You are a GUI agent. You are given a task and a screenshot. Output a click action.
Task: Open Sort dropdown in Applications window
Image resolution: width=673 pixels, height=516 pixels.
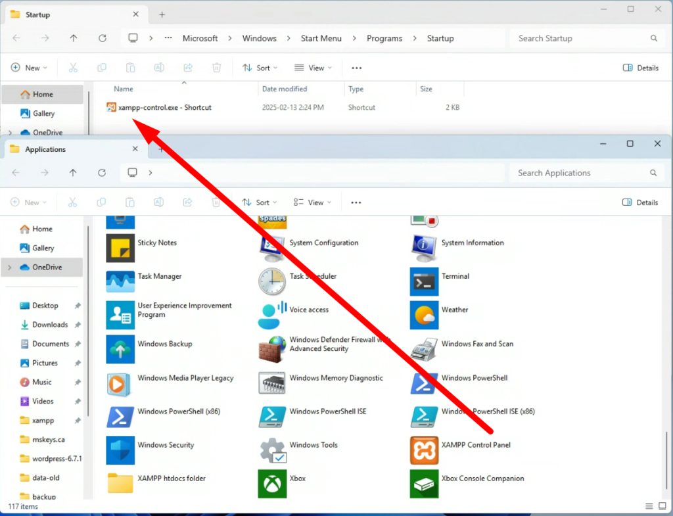tap(259, 202)
